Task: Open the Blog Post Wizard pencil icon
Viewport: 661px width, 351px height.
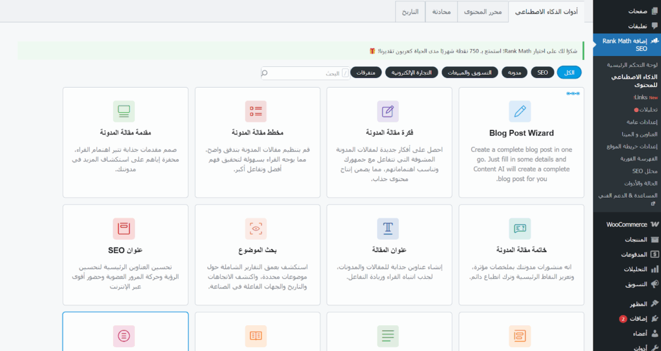Action: (520, 111)
